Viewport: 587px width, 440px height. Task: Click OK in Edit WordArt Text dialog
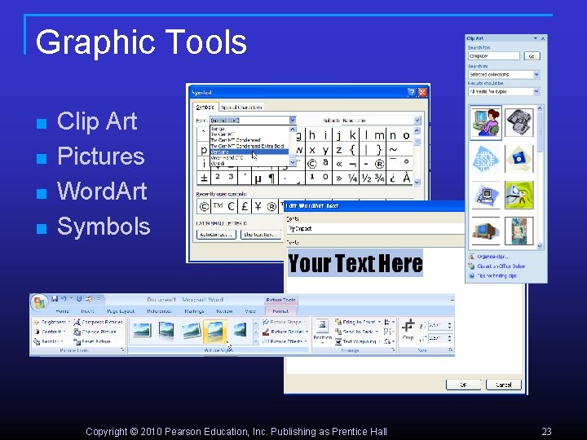tap(463, 385)
